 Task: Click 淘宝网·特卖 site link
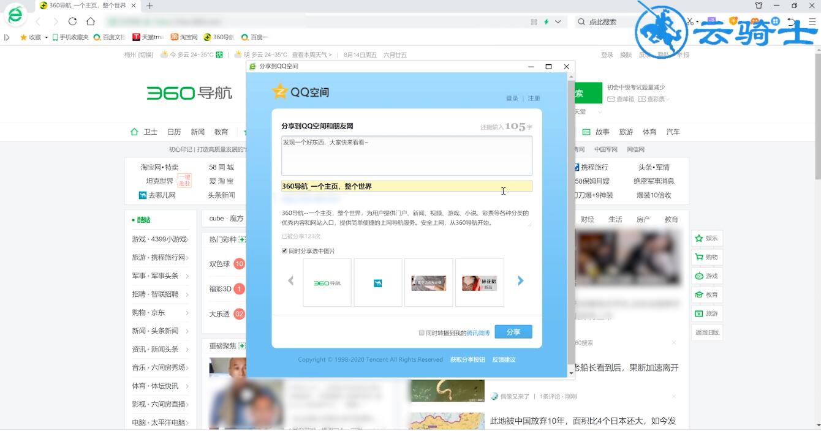click(159, 167)
